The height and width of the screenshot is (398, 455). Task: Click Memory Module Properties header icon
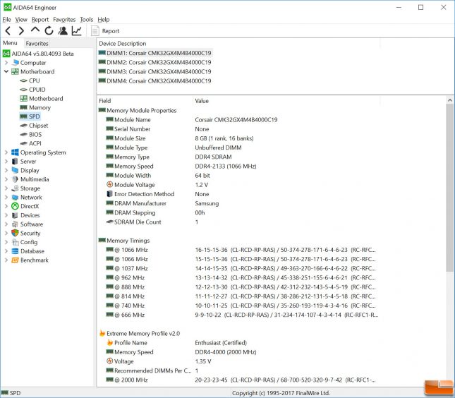[102, 110]
